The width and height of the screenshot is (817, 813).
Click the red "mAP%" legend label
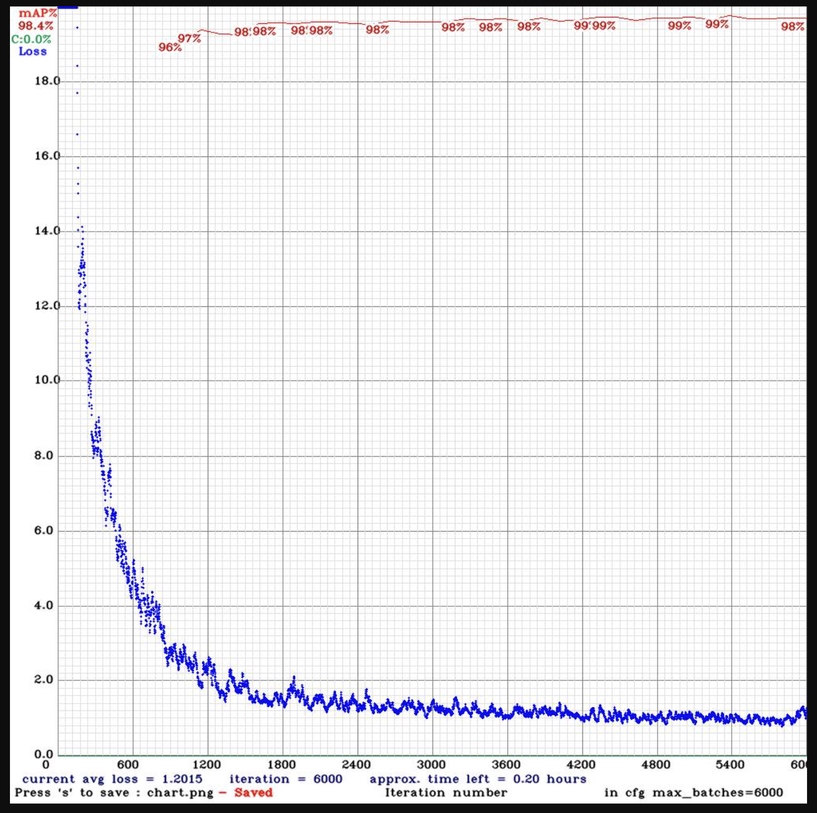(38, 13)
